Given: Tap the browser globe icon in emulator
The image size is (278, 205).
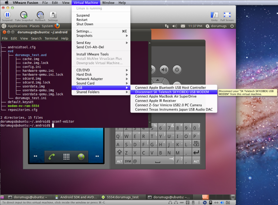Looking at the screenshot, I should coord(81,156).
